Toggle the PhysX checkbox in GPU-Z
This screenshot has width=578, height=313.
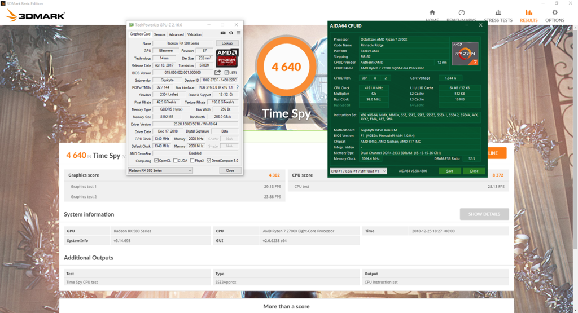coord(192,161)
